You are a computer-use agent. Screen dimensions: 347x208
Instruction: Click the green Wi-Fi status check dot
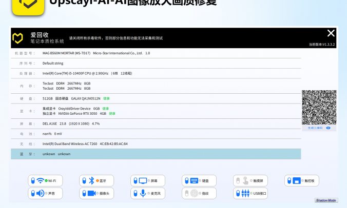tap(46, 181)
